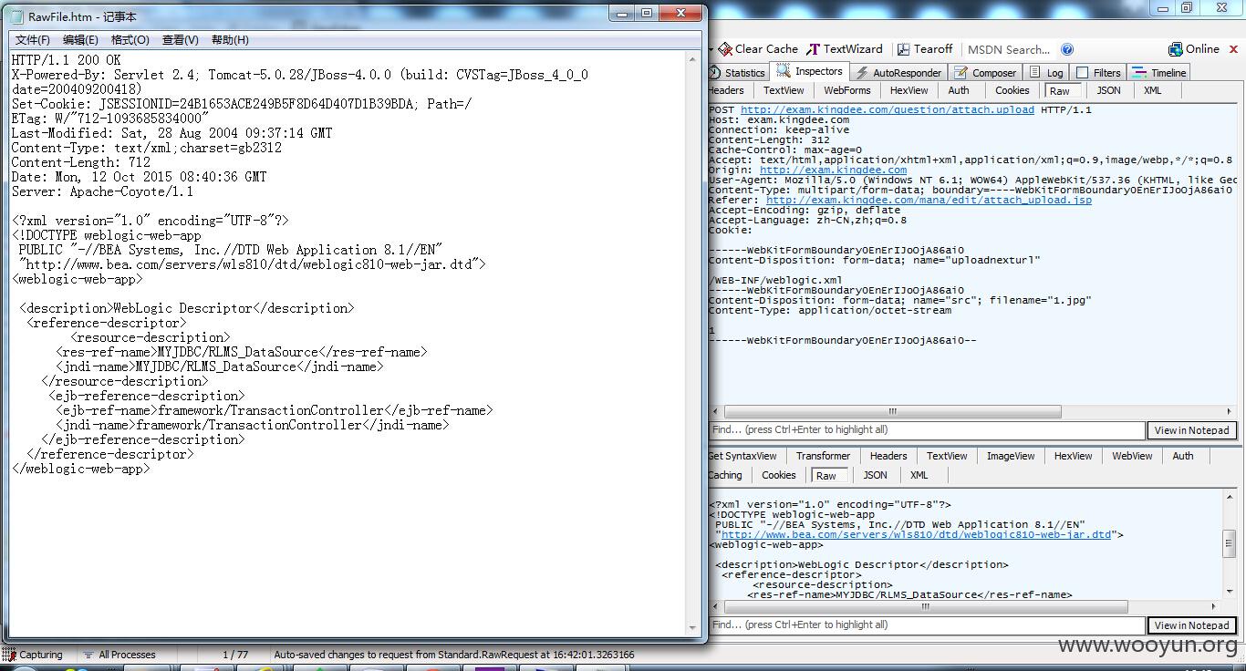Open the 文件(F) menu in Notepad
1246x671 pixels.
tap(32, 40)
